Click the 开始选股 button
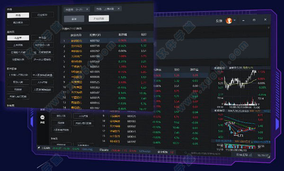The height and width of the screenshot is (171, 284). pyautogui.click(x=99, y=18)
